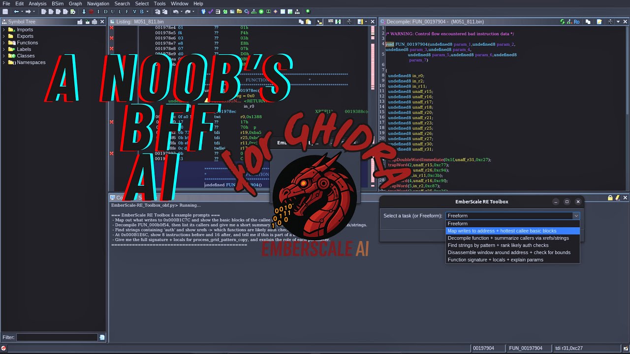Expand the Exports folder

click(x=4, y=36)
